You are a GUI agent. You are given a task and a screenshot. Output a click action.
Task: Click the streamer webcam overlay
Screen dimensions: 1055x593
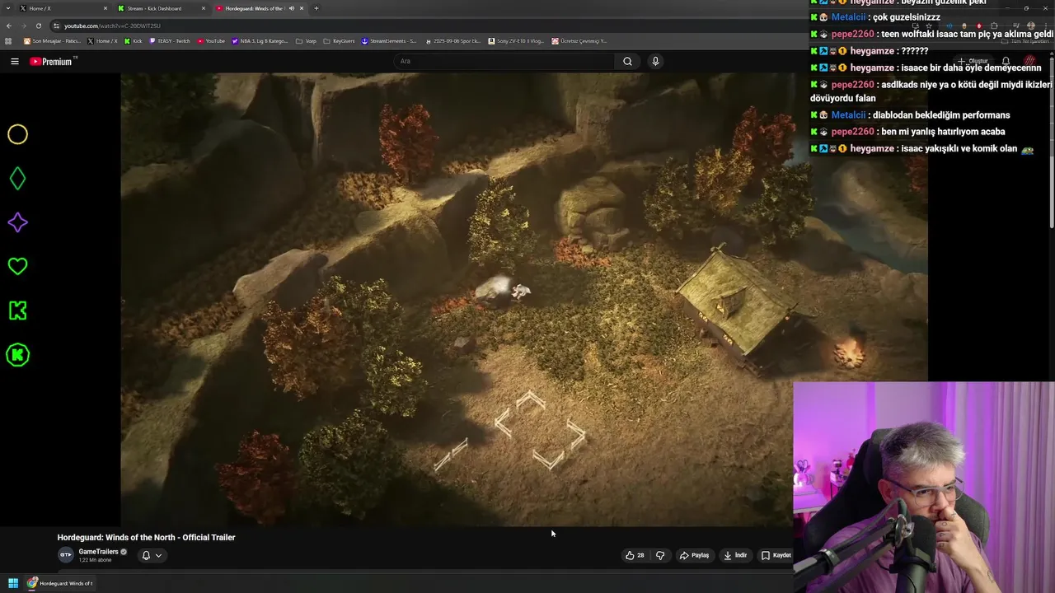coord(924,487)
